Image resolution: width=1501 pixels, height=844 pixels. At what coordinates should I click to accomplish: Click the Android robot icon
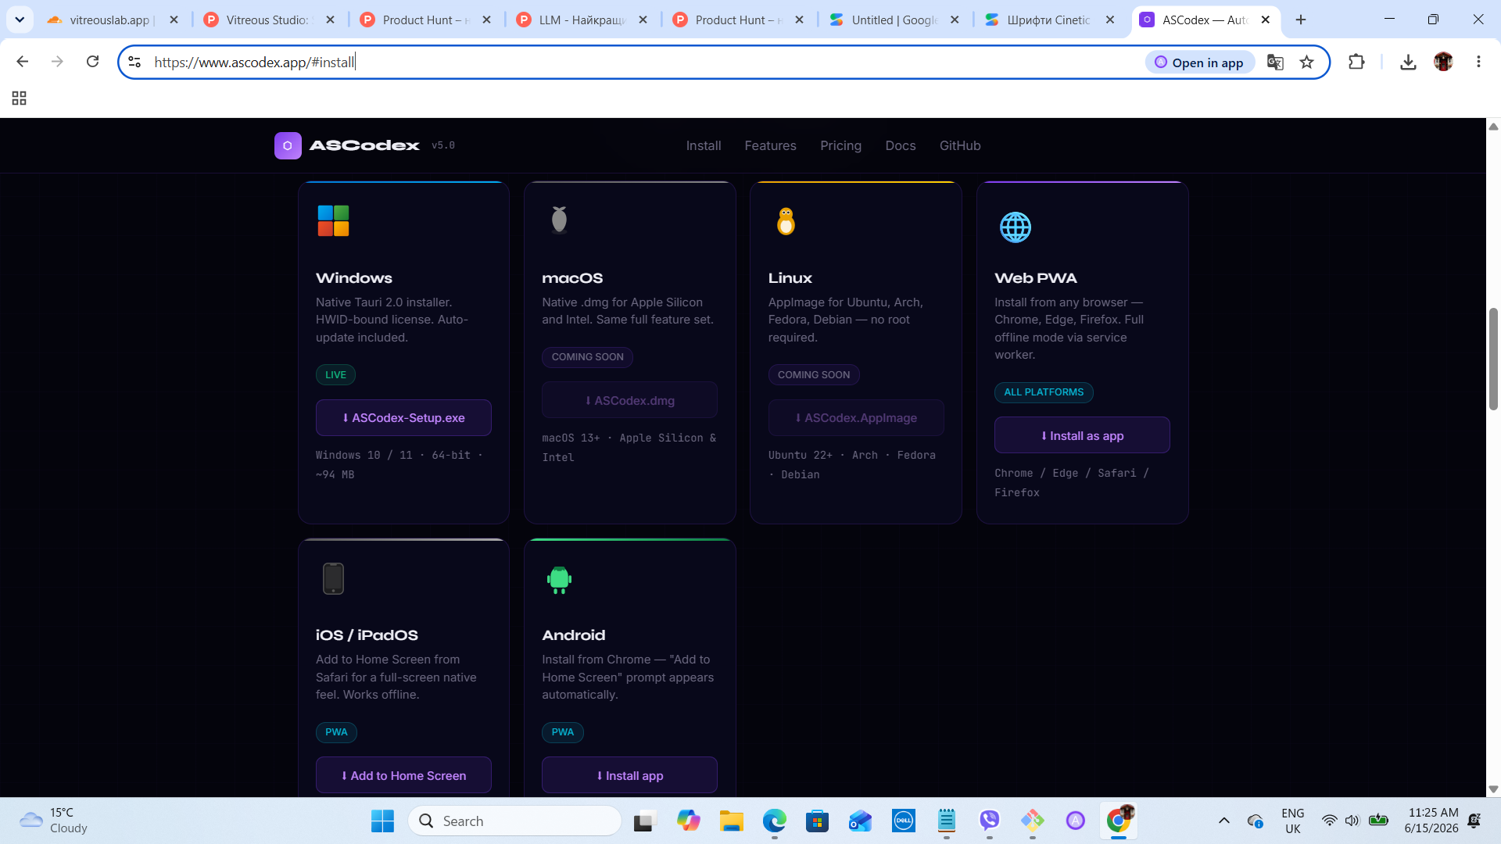pos(559,580)
